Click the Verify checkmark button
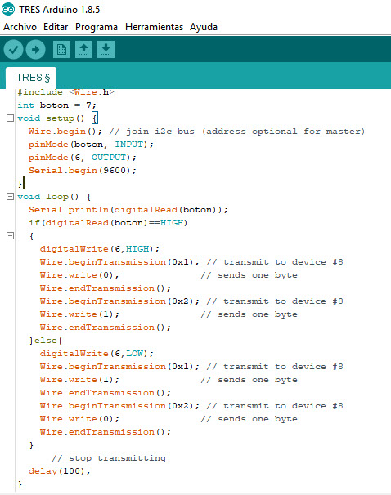The width and height of the screenshot is (391, 495). [x=13, y=50]
